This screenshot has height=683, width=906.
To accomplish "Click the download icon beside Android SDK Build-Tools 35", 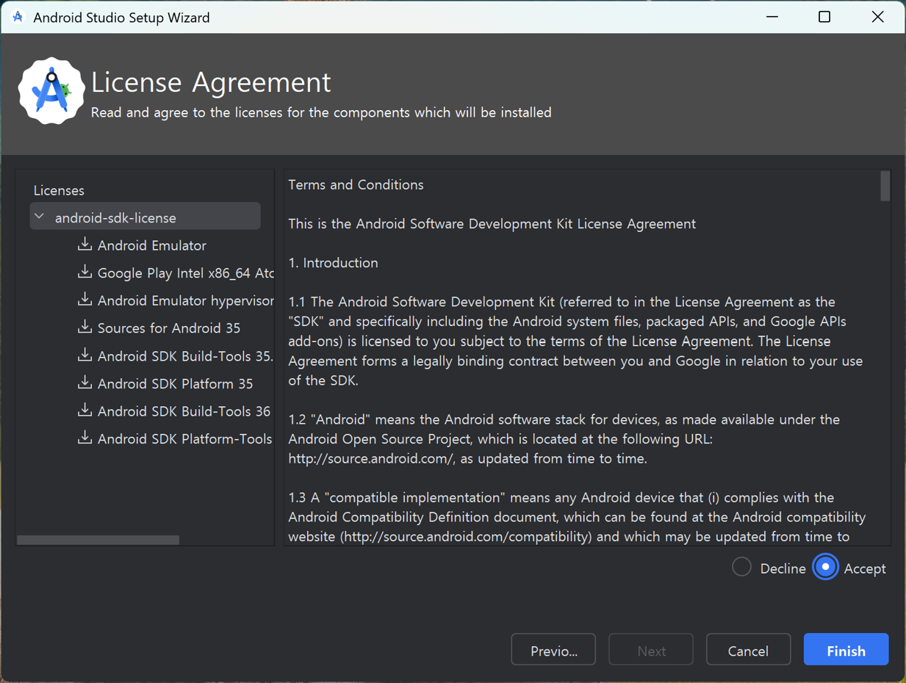I will pos(85,355).
